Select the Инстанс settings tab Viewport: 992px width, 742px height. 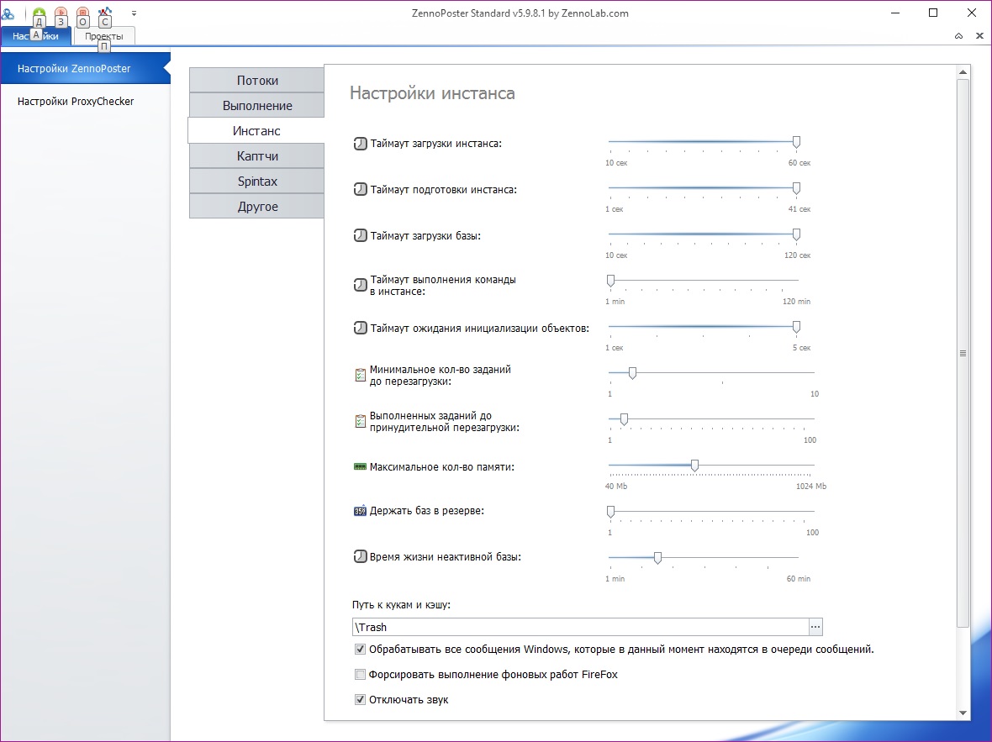[x=256, y=131]
